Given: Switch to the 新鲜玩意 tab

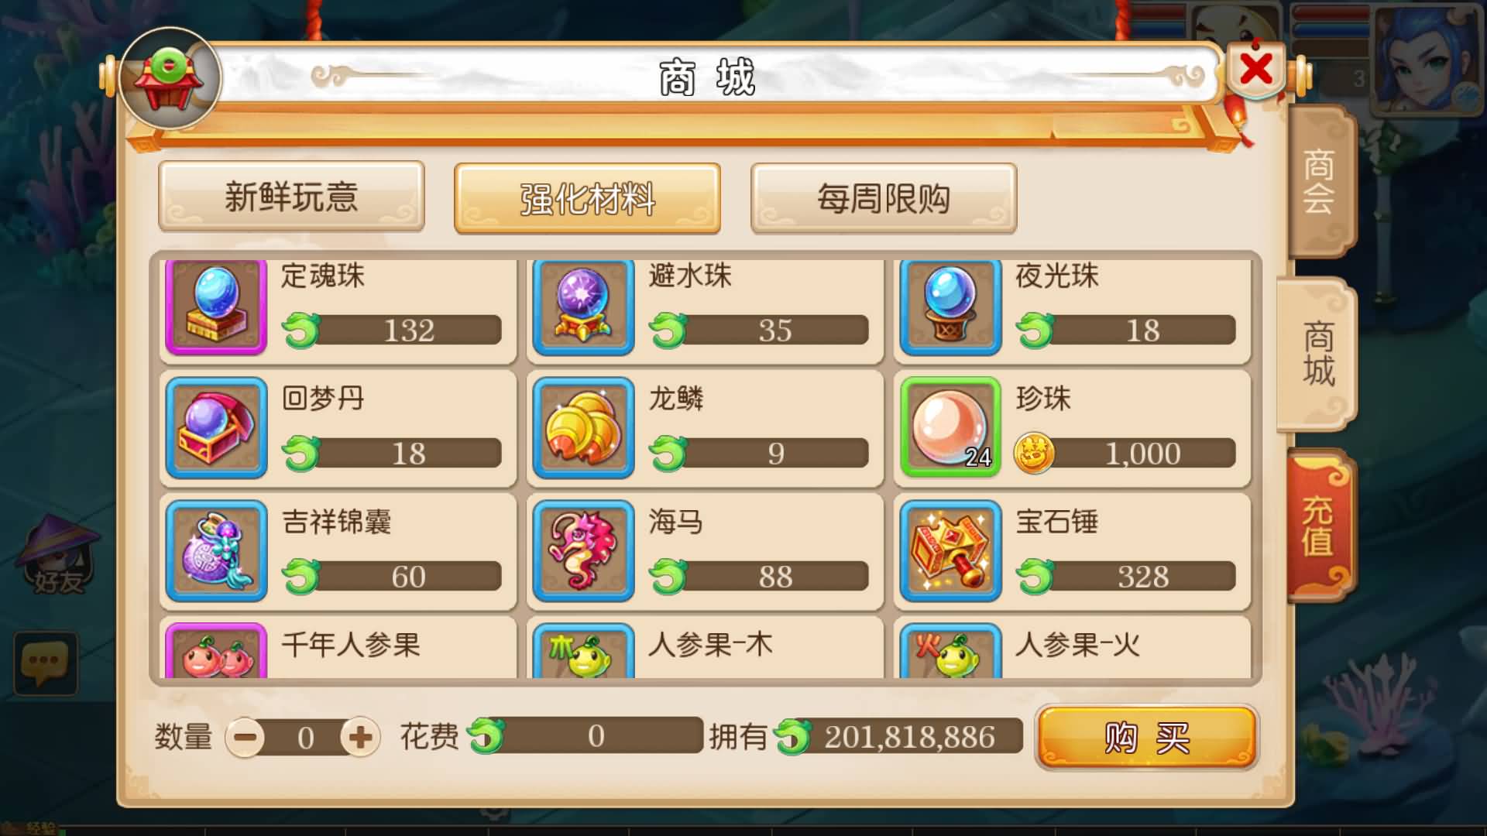Looking at the screenshot, I should click(291, 197).
